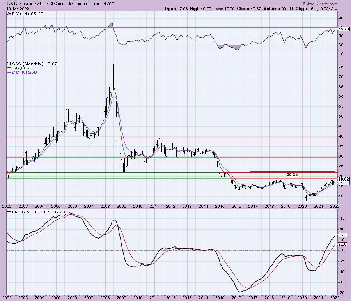The image size is (351, 301).
Task: Click the 75 tick on the price axis
Action: pos(341,67)
